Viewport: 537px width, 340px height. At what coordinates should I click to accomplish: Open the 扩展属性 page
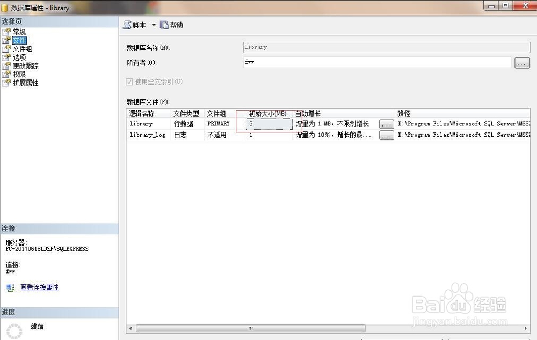pos(26,83)
